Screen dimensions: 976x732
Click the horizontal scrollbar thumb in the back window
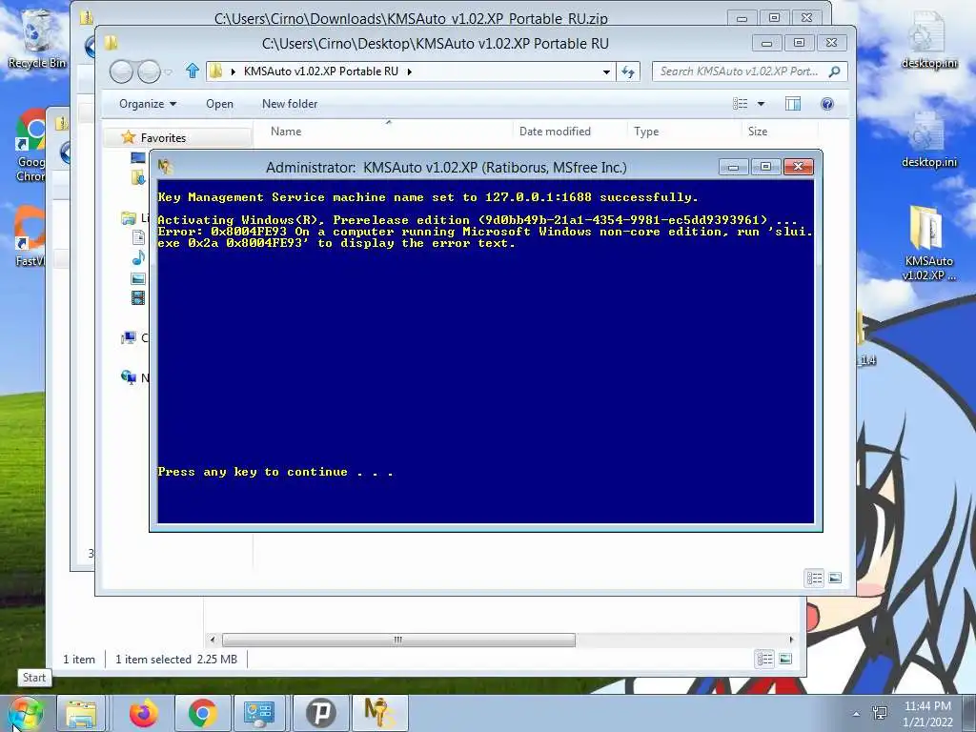398,640
